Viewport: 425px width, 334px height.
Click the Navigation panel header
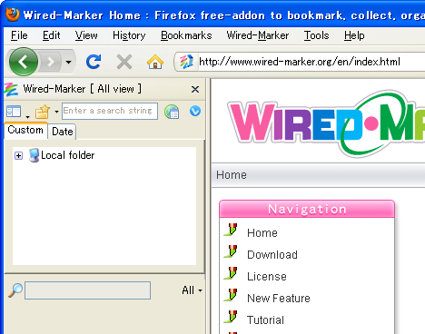[x=307, y=209]
